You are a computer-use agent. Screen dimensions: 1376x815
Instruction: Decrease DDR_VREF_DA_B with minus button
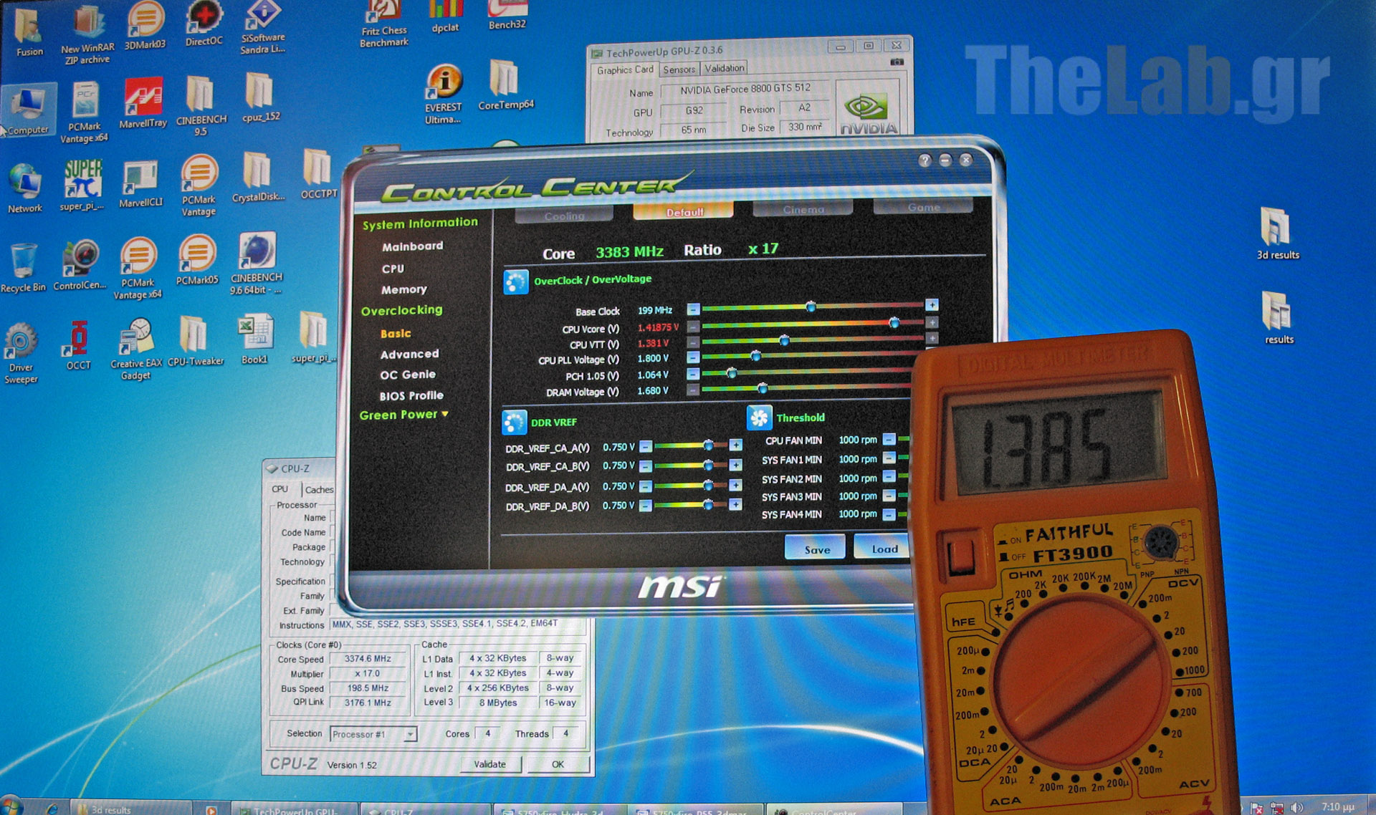[645, 506]
